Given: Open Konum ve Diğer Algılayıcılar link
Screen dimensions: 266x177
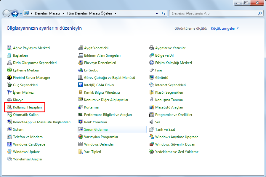Looking at the screenshot, I should click(x=106, y=100).
